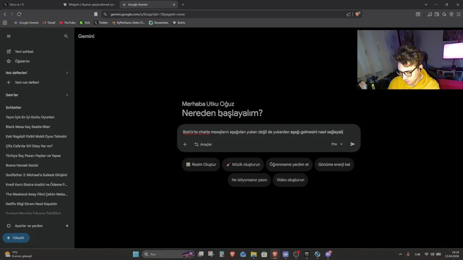Show hidden system tray icons
The height and width of the screenshot is (260, 463).
[400, 254]
